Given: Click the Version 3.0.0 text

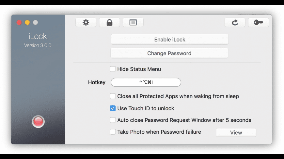Looking at the screenshot, I should coord(38,45).
